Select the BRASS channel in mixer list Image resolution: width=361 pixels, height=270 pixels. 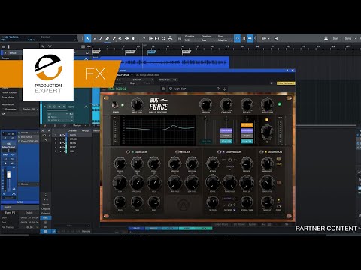click(74, 139)
